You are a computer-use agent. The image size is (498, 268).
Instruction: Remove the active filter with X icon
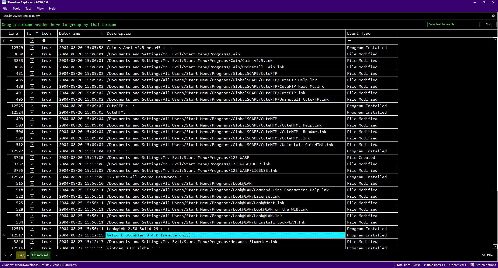click(x=5, y=255)
